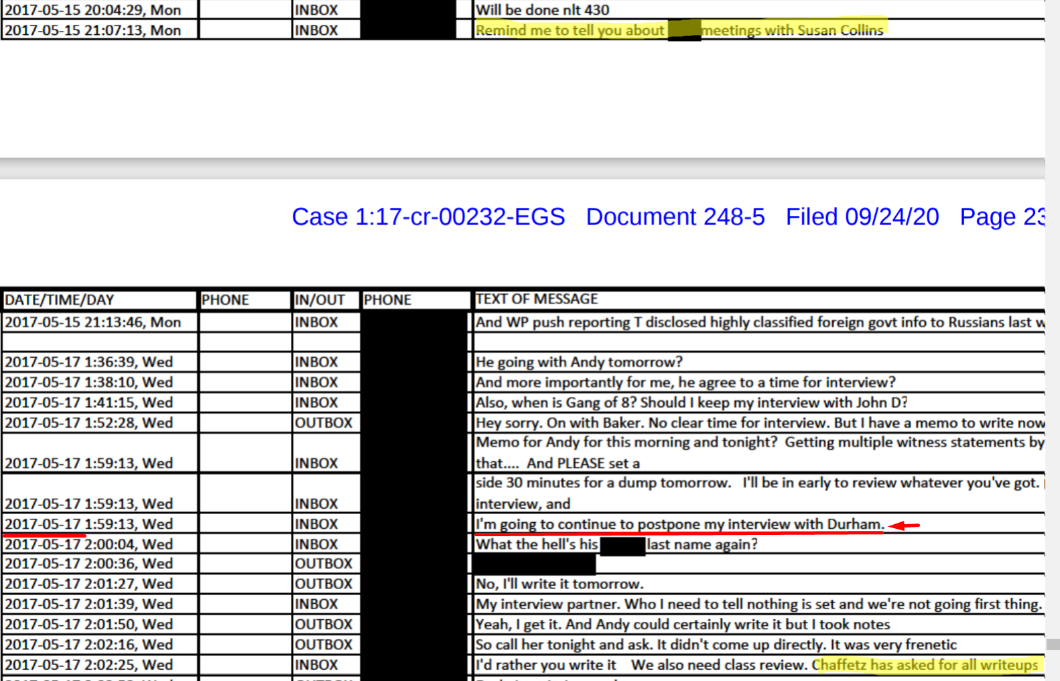Click 'Document 248-5' in page header
Screen dimensions: 1060x681
[x=675, y=217]
